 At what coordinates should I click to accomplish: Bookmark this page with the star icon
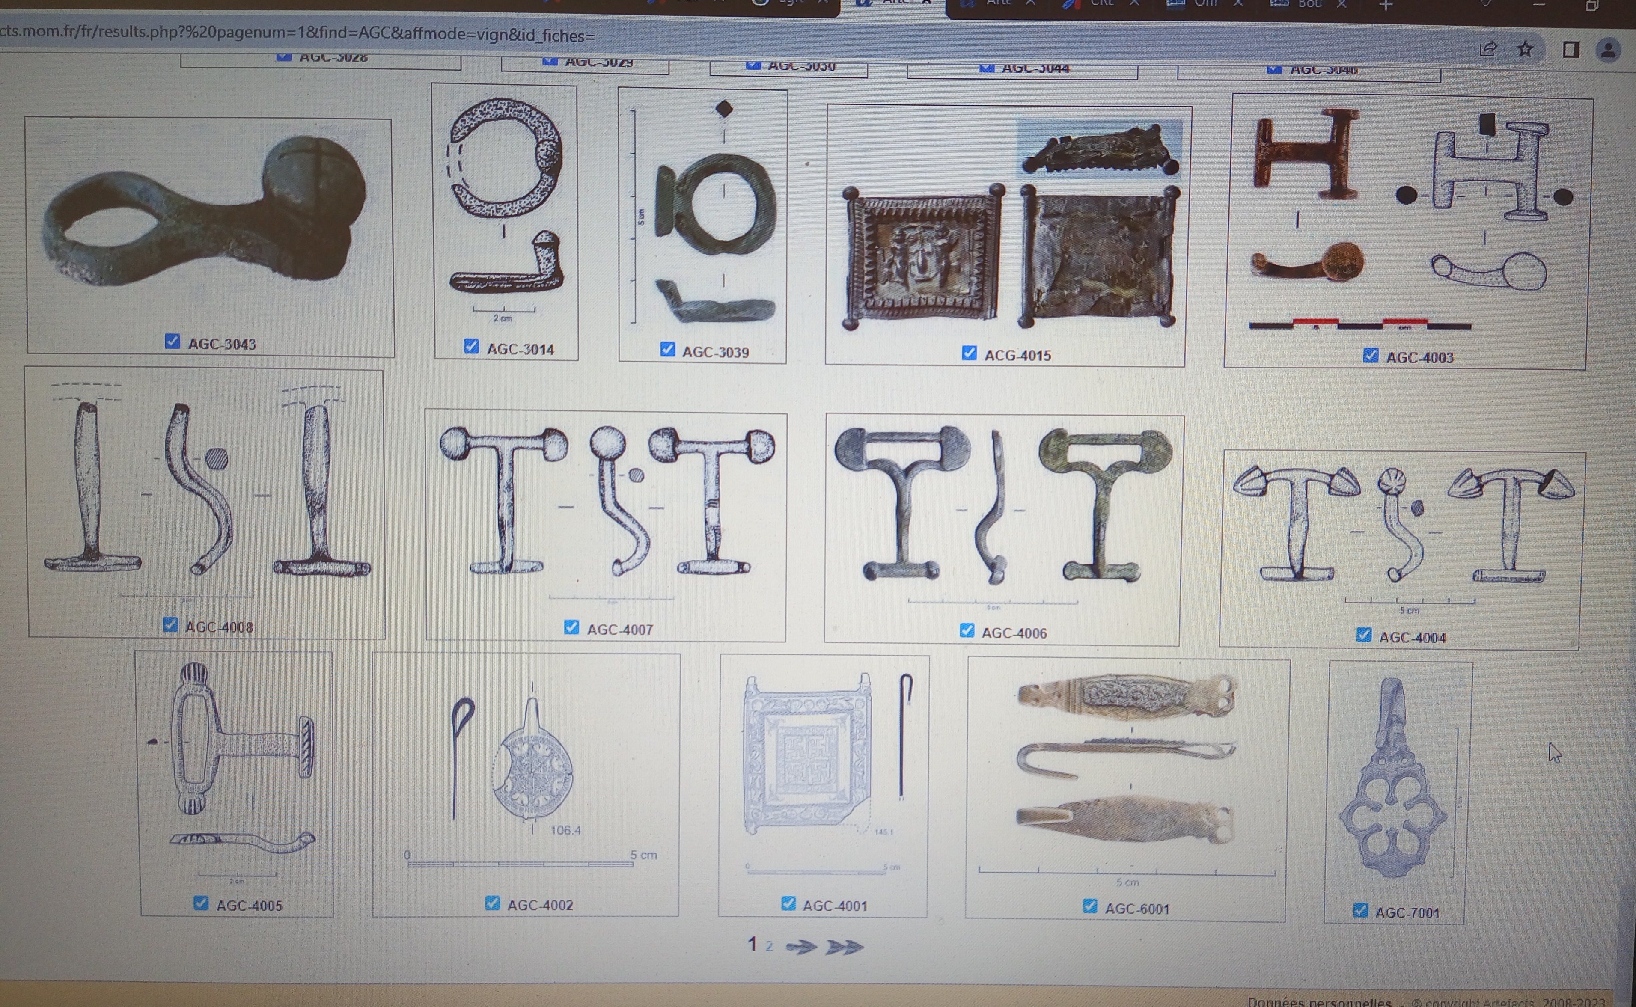click(x=1526, y=49)
